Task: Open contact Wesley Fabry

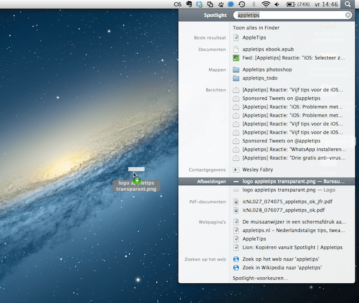Action: (x=257, y=170)
